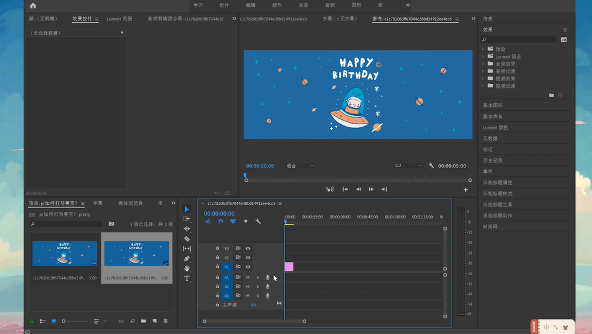Image resolution: width=592 pixels, height=334 pixels.
Task: Open the Lumetri 颜色 panel
Action: [x=495, y=127]
